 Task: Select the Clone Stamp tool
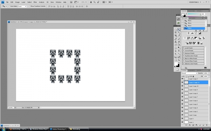click(176, 42)
